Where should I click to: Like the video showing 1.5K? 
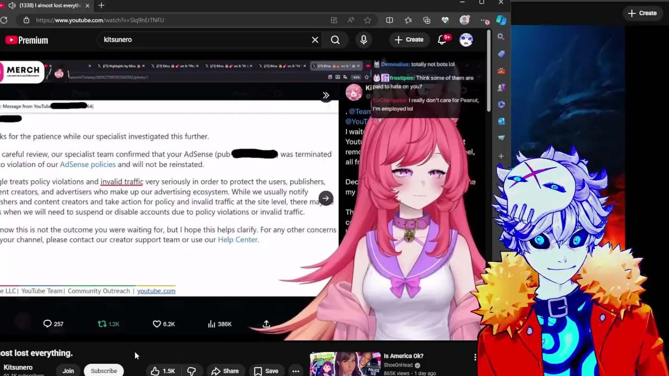click(163, 371)
